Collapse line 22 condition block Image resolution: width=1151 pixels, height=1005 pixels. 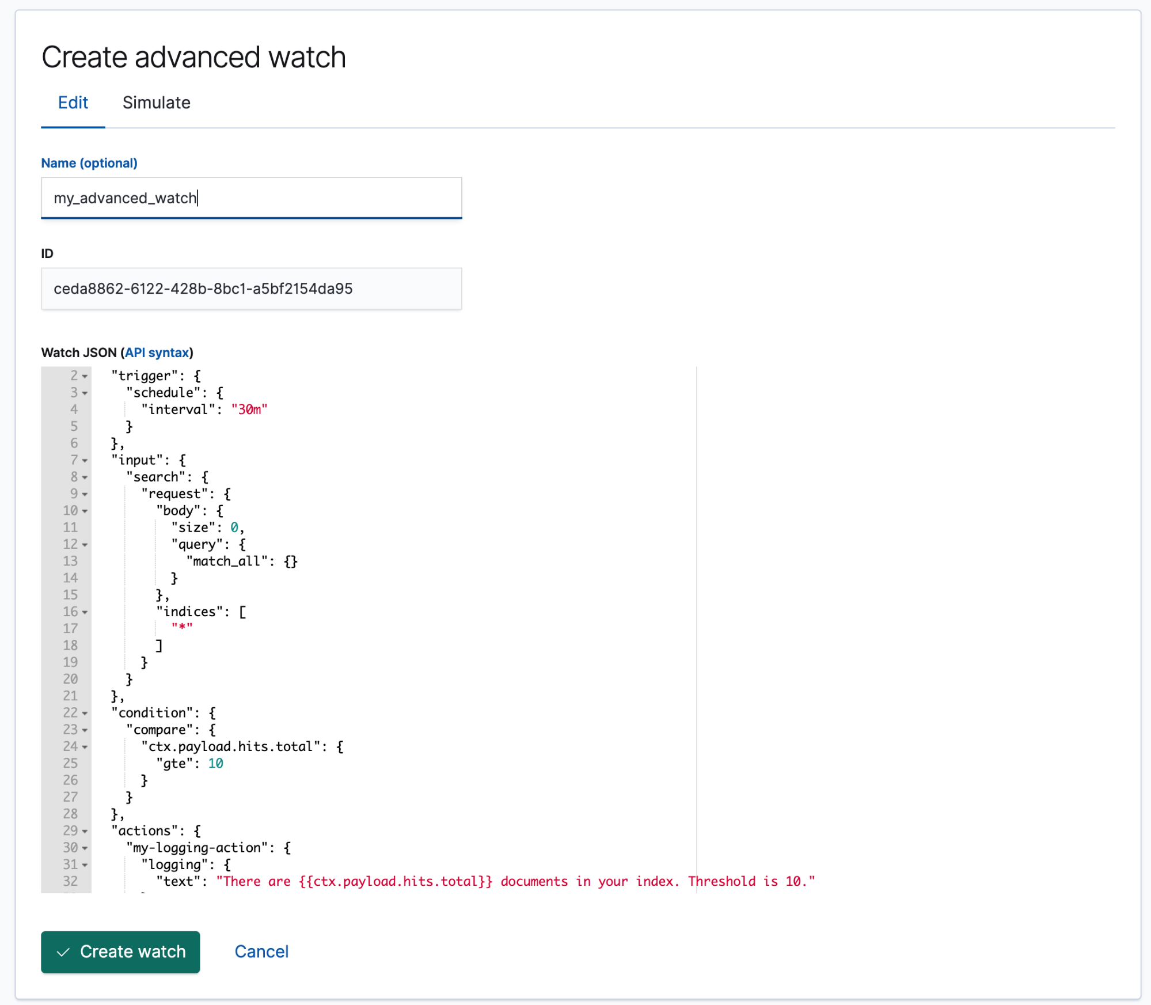tap(85, 712)
